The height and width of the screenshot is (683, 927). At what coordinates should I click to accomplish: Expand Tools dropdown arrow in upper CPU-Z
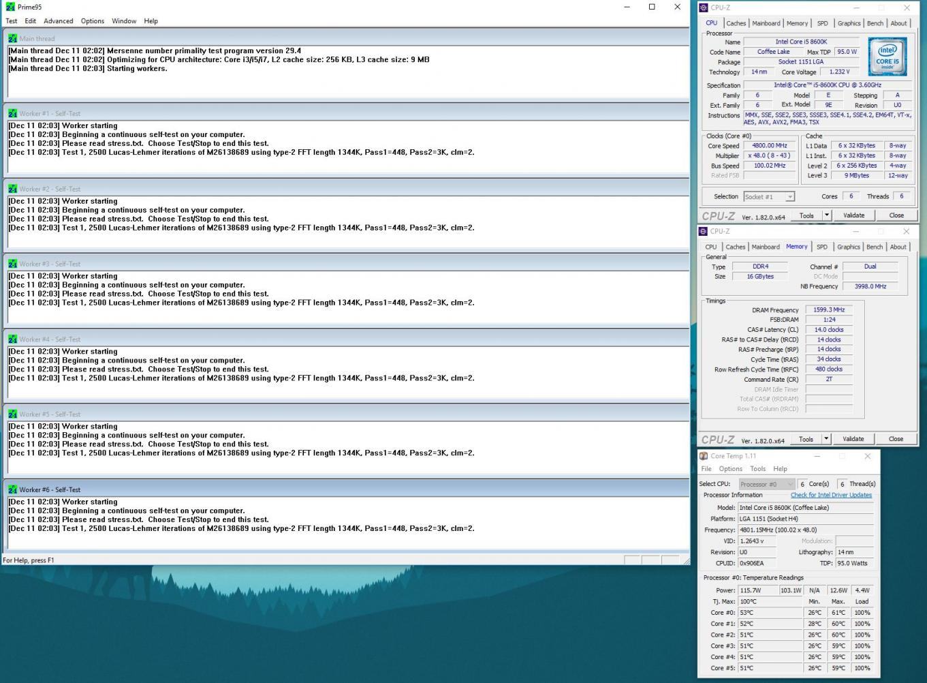[x=827, y=215]
